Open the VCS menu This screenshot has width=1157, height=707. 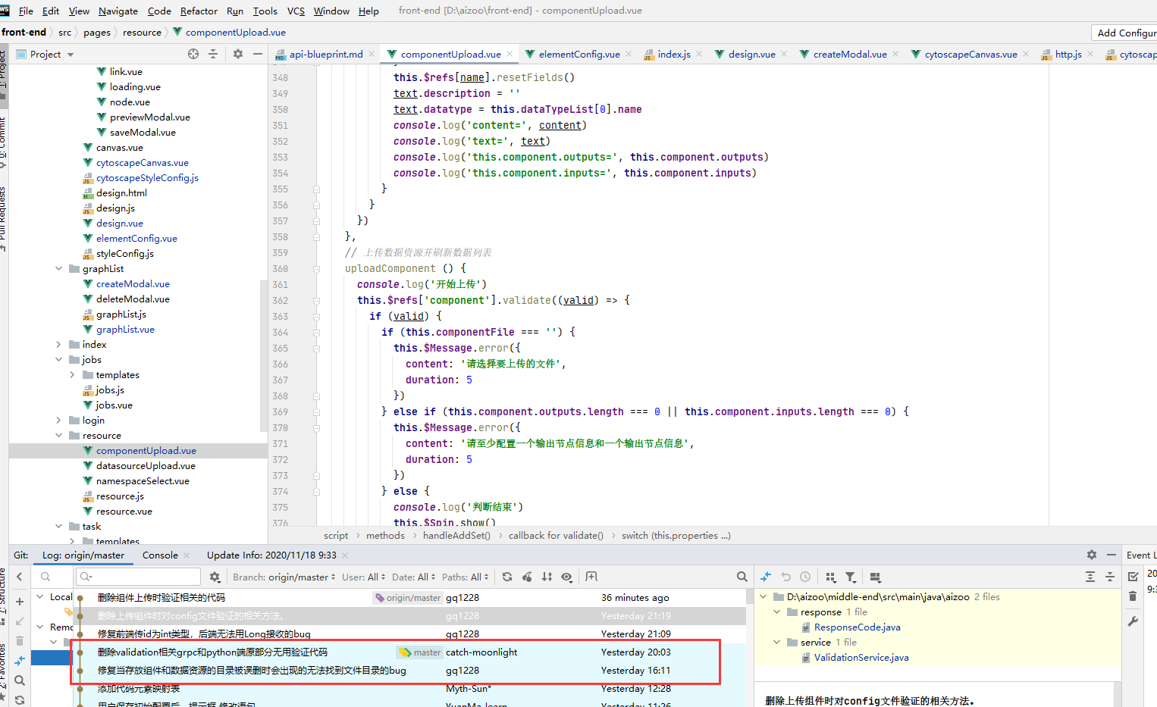pos(296,11)
